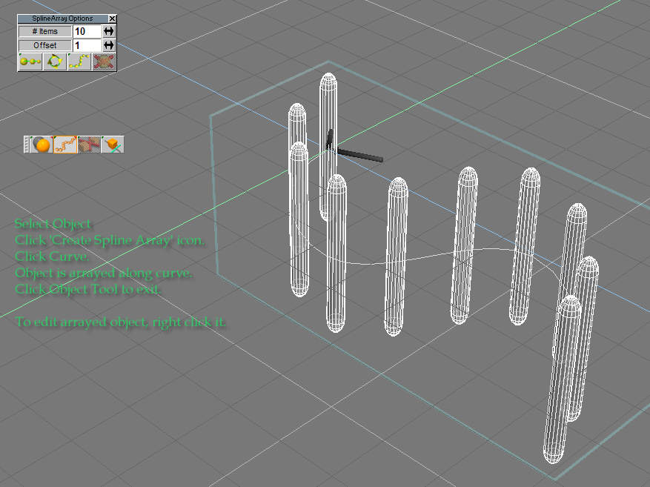Click the linear array icon in SplineArray Options
Screen dimensions: 650x487
tap(30, 62)
